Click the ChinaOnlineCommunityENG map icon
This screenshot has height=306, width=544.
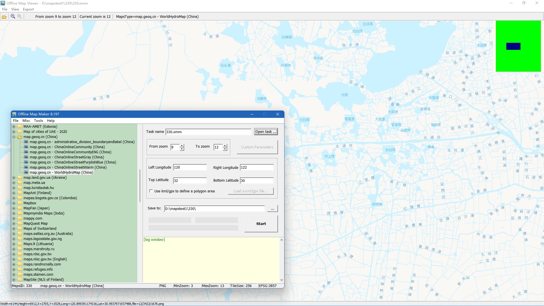pyautogui.click(x=26, y=152)
